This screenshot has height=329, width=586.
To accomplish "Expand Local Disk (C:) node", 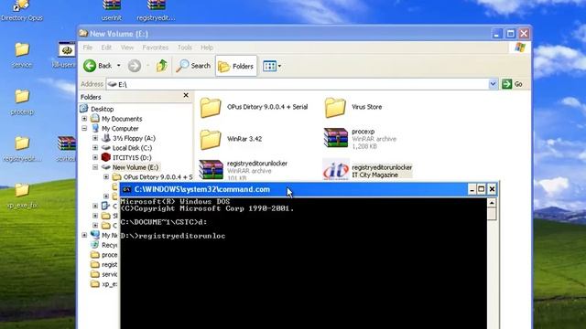I will pos(95,148).
